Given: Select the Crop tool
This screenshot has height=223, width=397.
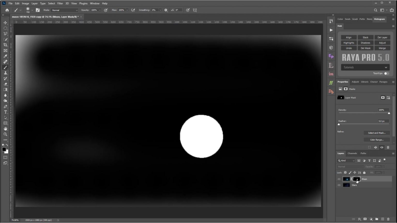Looking at the screenshot, I should pyautogui.click(x=5, y=45).
